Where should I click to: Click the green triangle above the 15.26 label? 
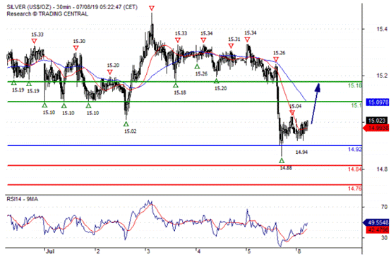(x=197, y=66)
